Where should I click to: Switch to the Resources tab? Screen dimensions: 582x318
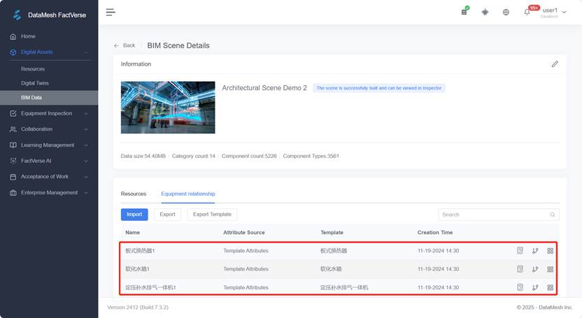(134, 194)
